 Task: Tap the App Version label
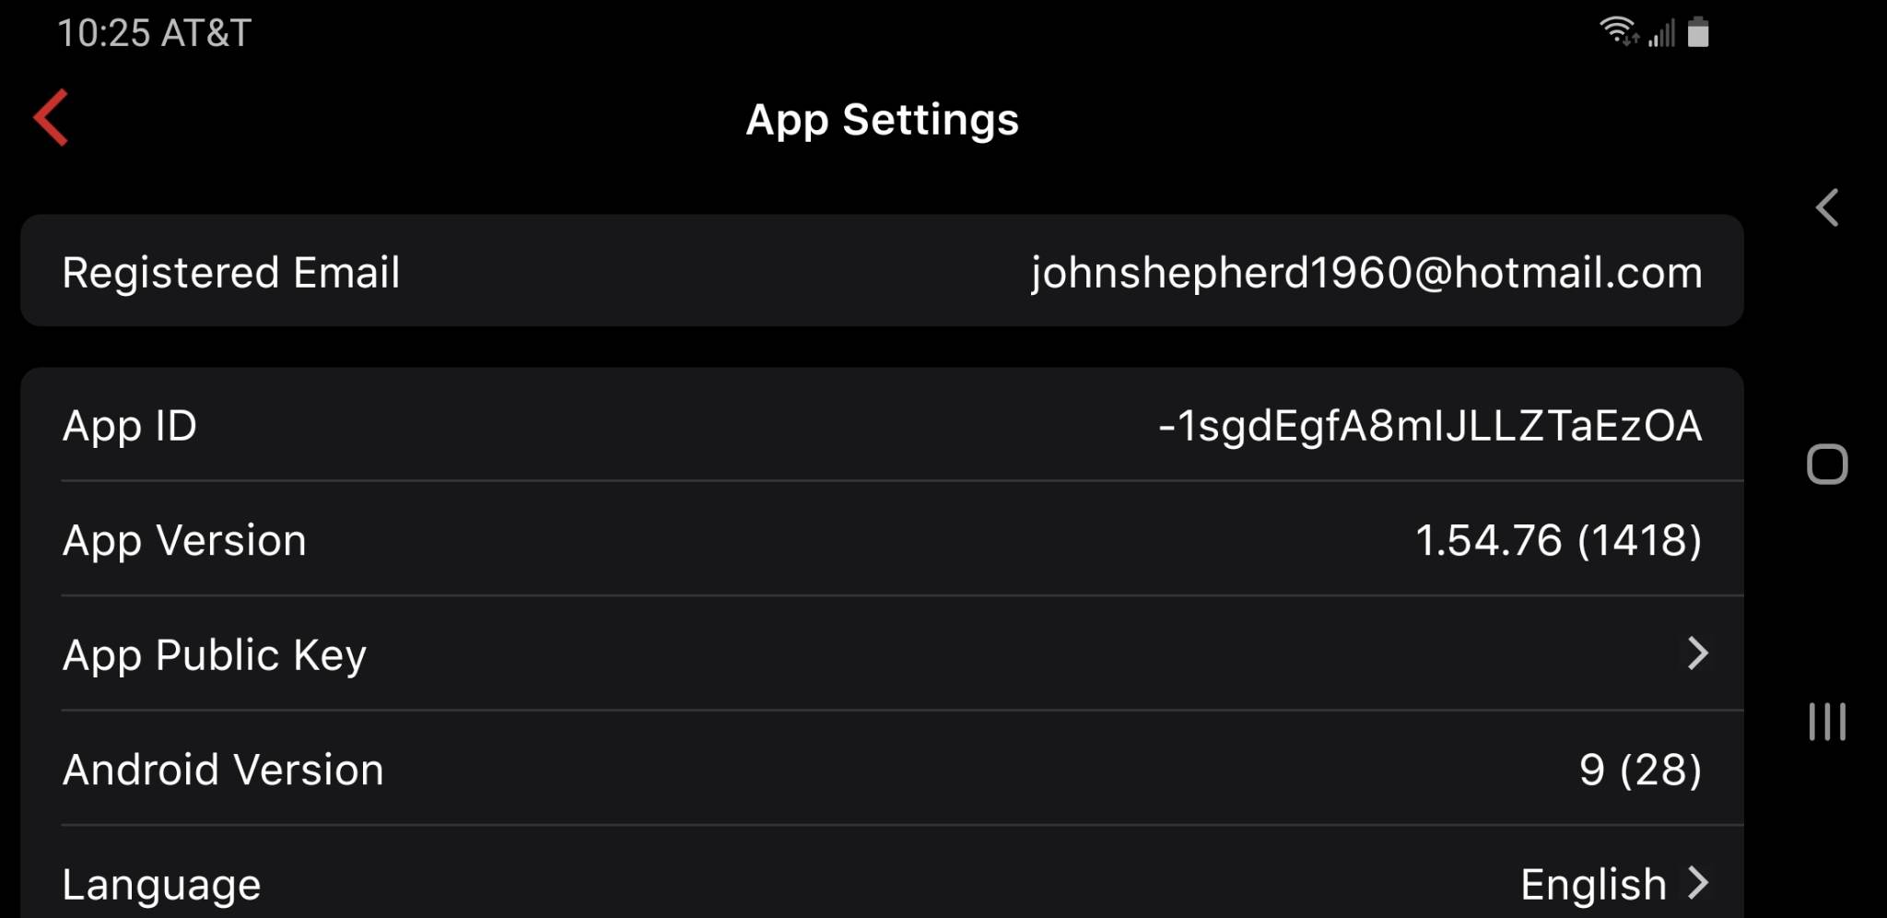[x=184, y=540]
